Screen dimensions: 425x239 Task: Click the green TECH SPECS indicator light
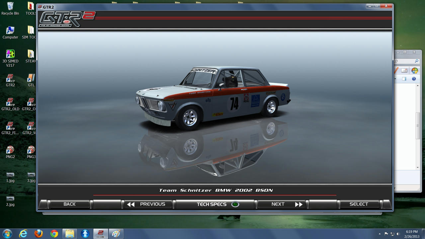pyautogui.click(x=235, y=204)
